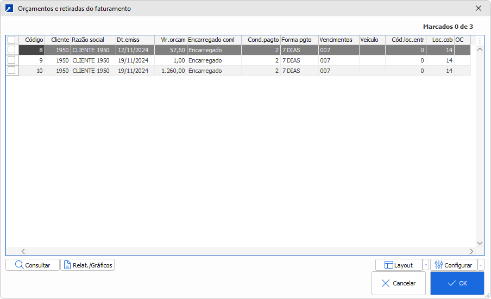
Task: Click the X icon on Cancelar
Action: (386, 283)
